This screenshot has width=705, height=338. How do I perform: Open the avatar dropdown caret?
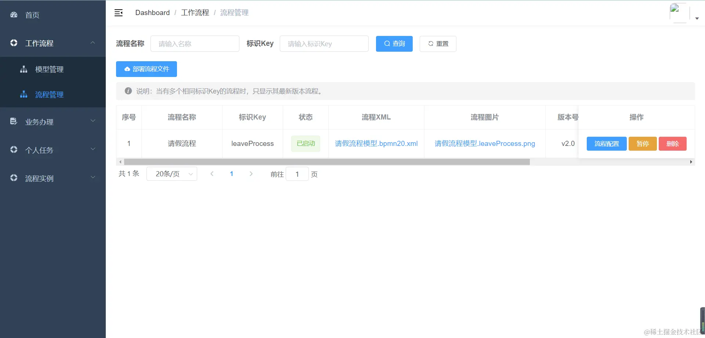tap(697, 18)
